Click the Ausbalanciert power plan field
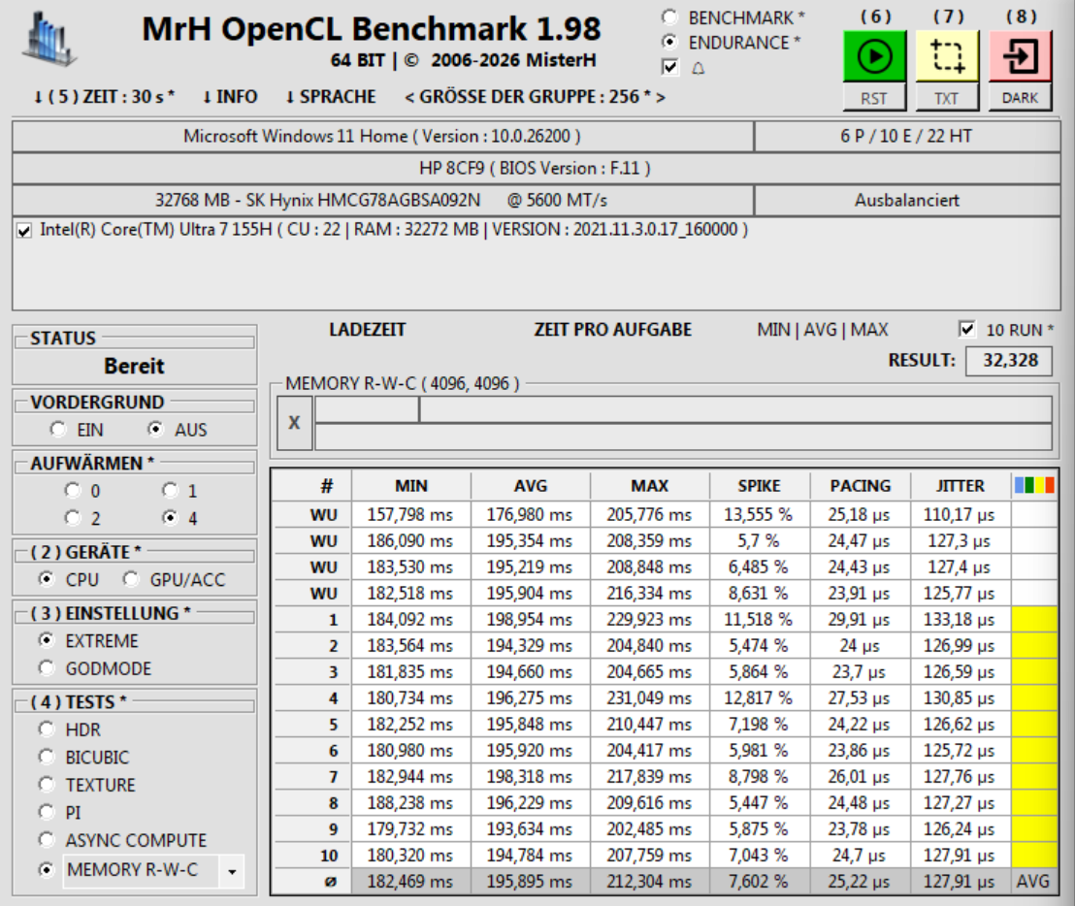Screen dimensions: 1075x906 (907, 200)
